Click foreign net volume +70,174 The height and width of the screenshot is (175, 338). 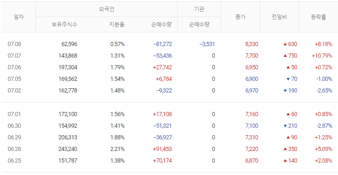tap(162, 160)
